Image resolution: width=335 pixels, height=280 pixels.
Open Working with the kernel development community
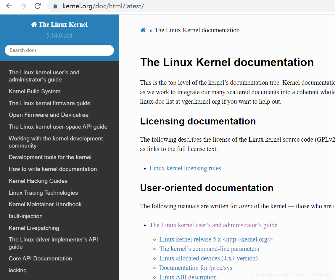click(x=56, y=142)
